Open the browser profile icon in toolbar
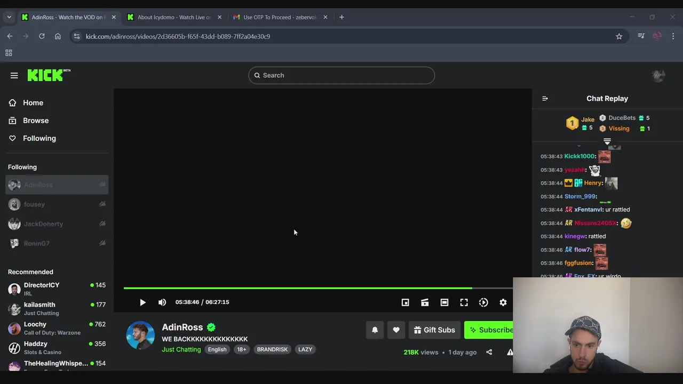Image resolution: width=683 pixels, height=384 pixels. coord(657,36)
